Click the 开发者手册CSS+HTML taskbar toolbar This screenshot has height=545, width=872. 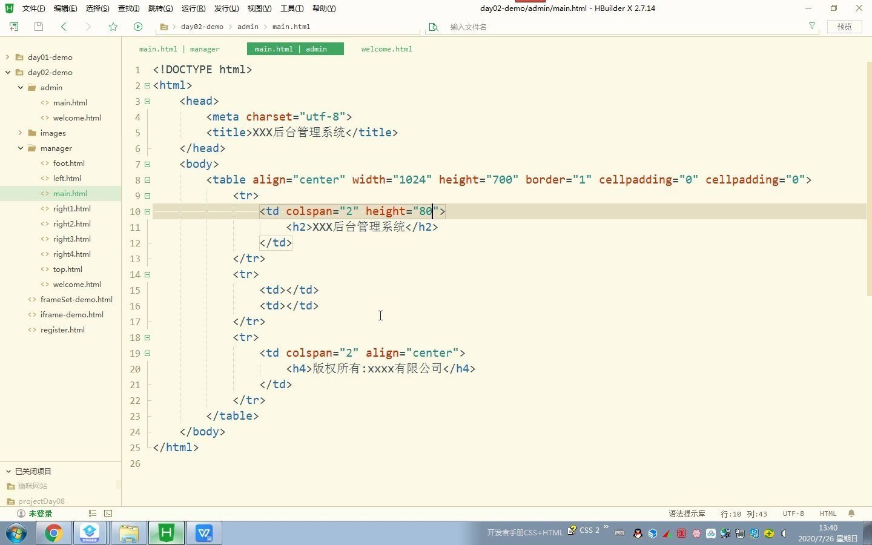525,533
